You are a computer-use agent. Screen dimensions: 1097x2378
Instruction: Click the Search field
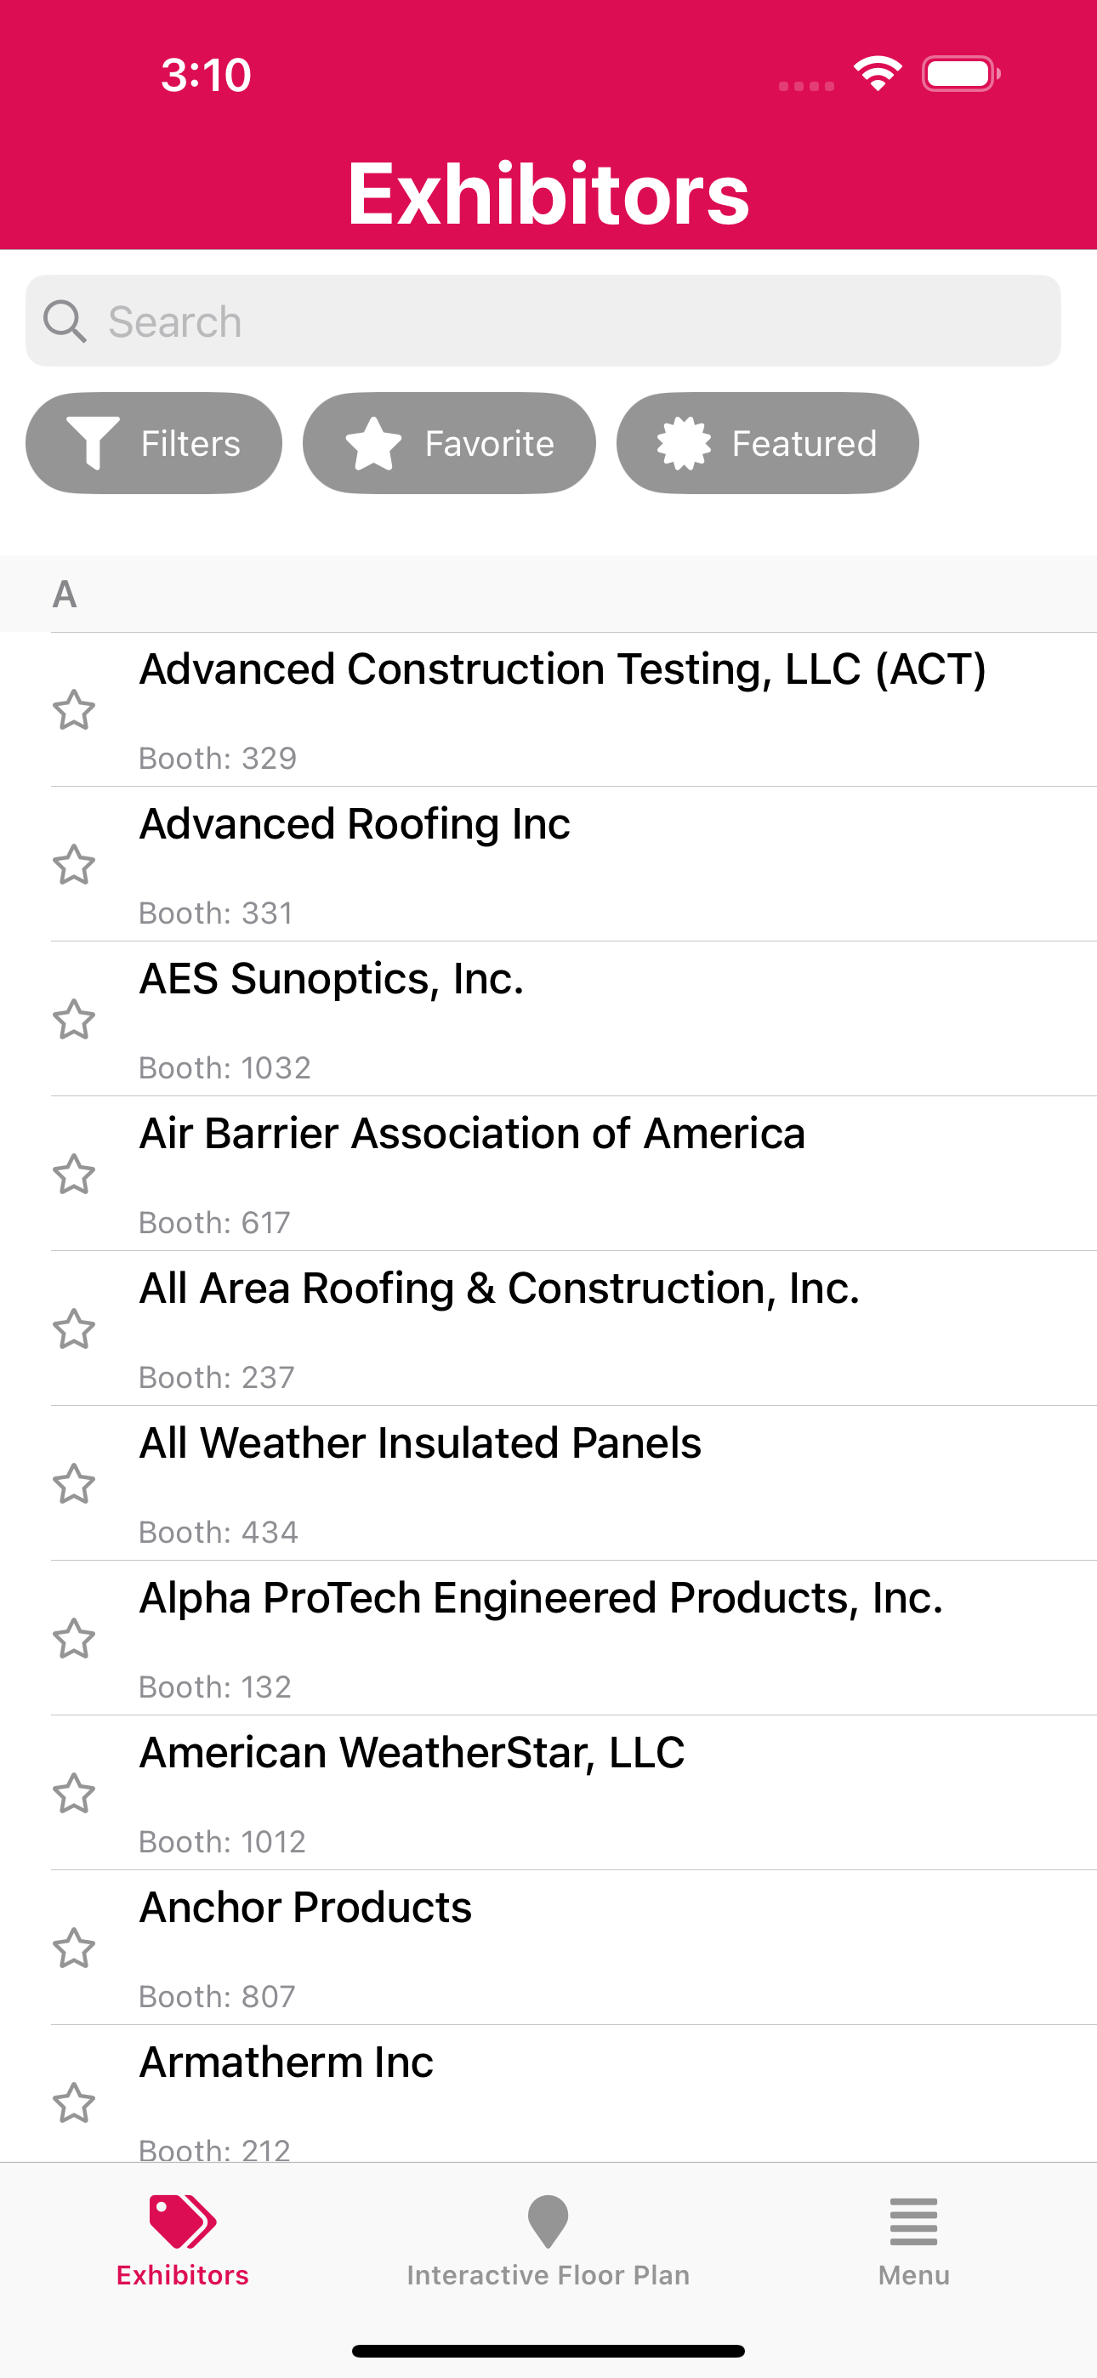pyautogui.click(x=543, y=321)
